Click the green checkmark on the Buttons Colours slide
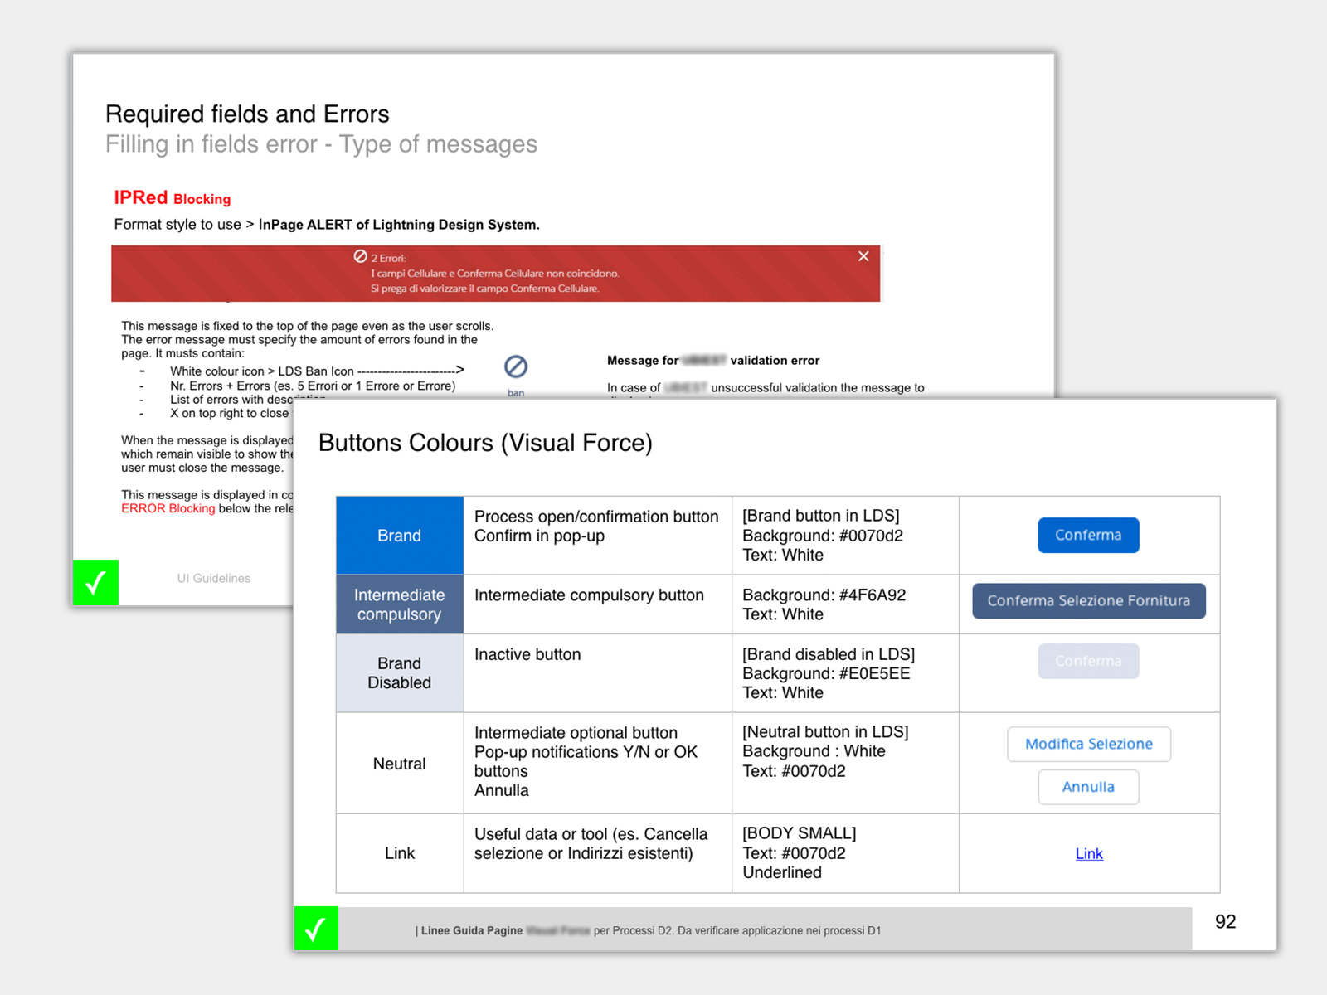This screenshot has width=1327, height=995. click(x=316, y=929)
